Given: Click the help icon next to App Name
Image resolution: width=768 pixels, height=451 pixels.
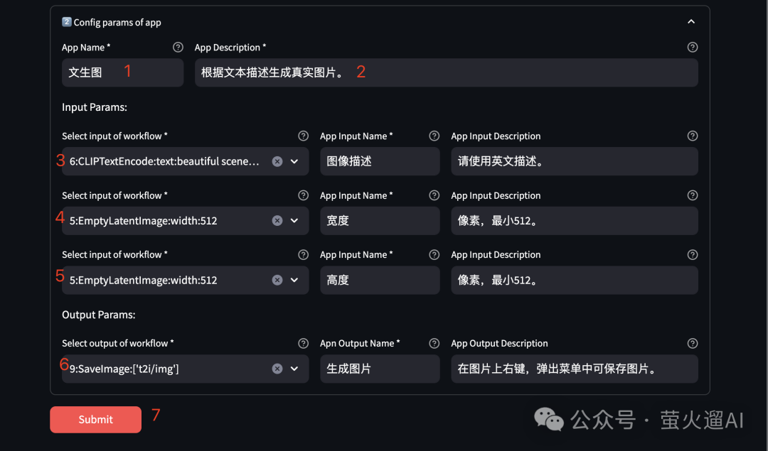Looking at the screenshot, I should coord(177,47).
